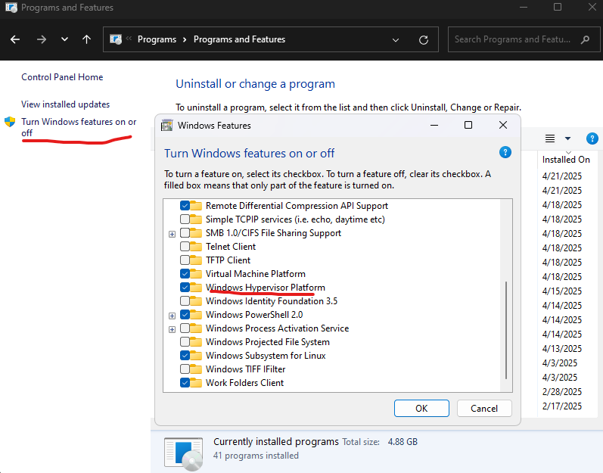
Task: Open Turn Windows features on or off link
Action: pos(79,127)
